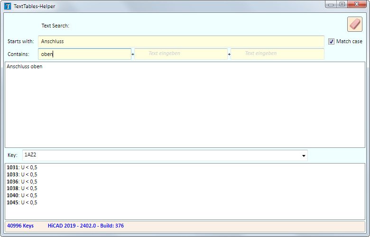The width and height of the screenshot is (370, 237).
Task: Focus the Contains field with 'oben'
Action: 84,54
